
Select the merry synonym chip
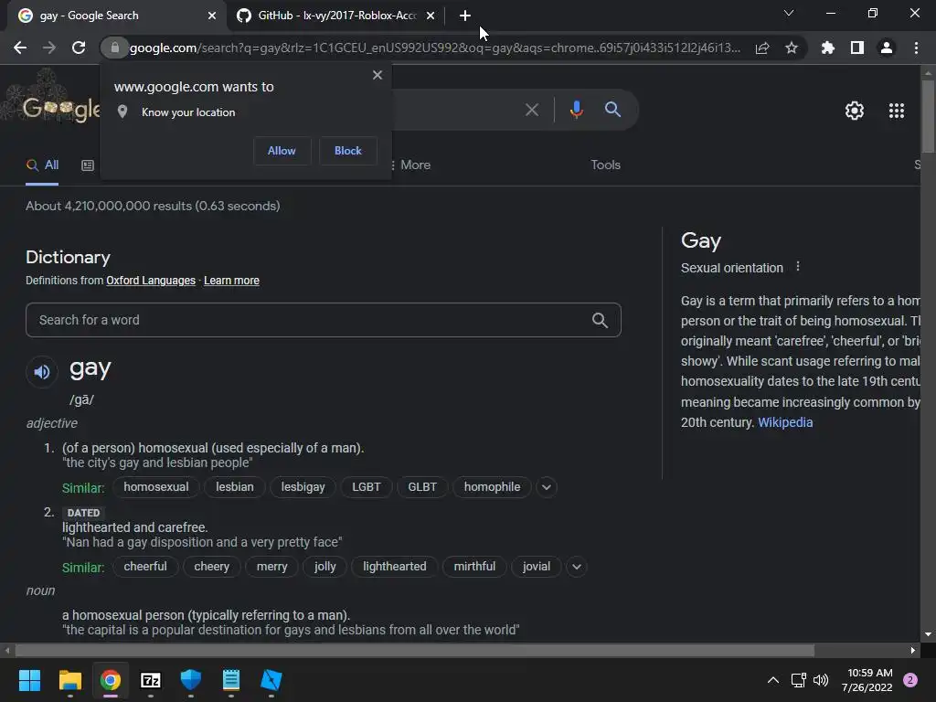tap(271, 567)
